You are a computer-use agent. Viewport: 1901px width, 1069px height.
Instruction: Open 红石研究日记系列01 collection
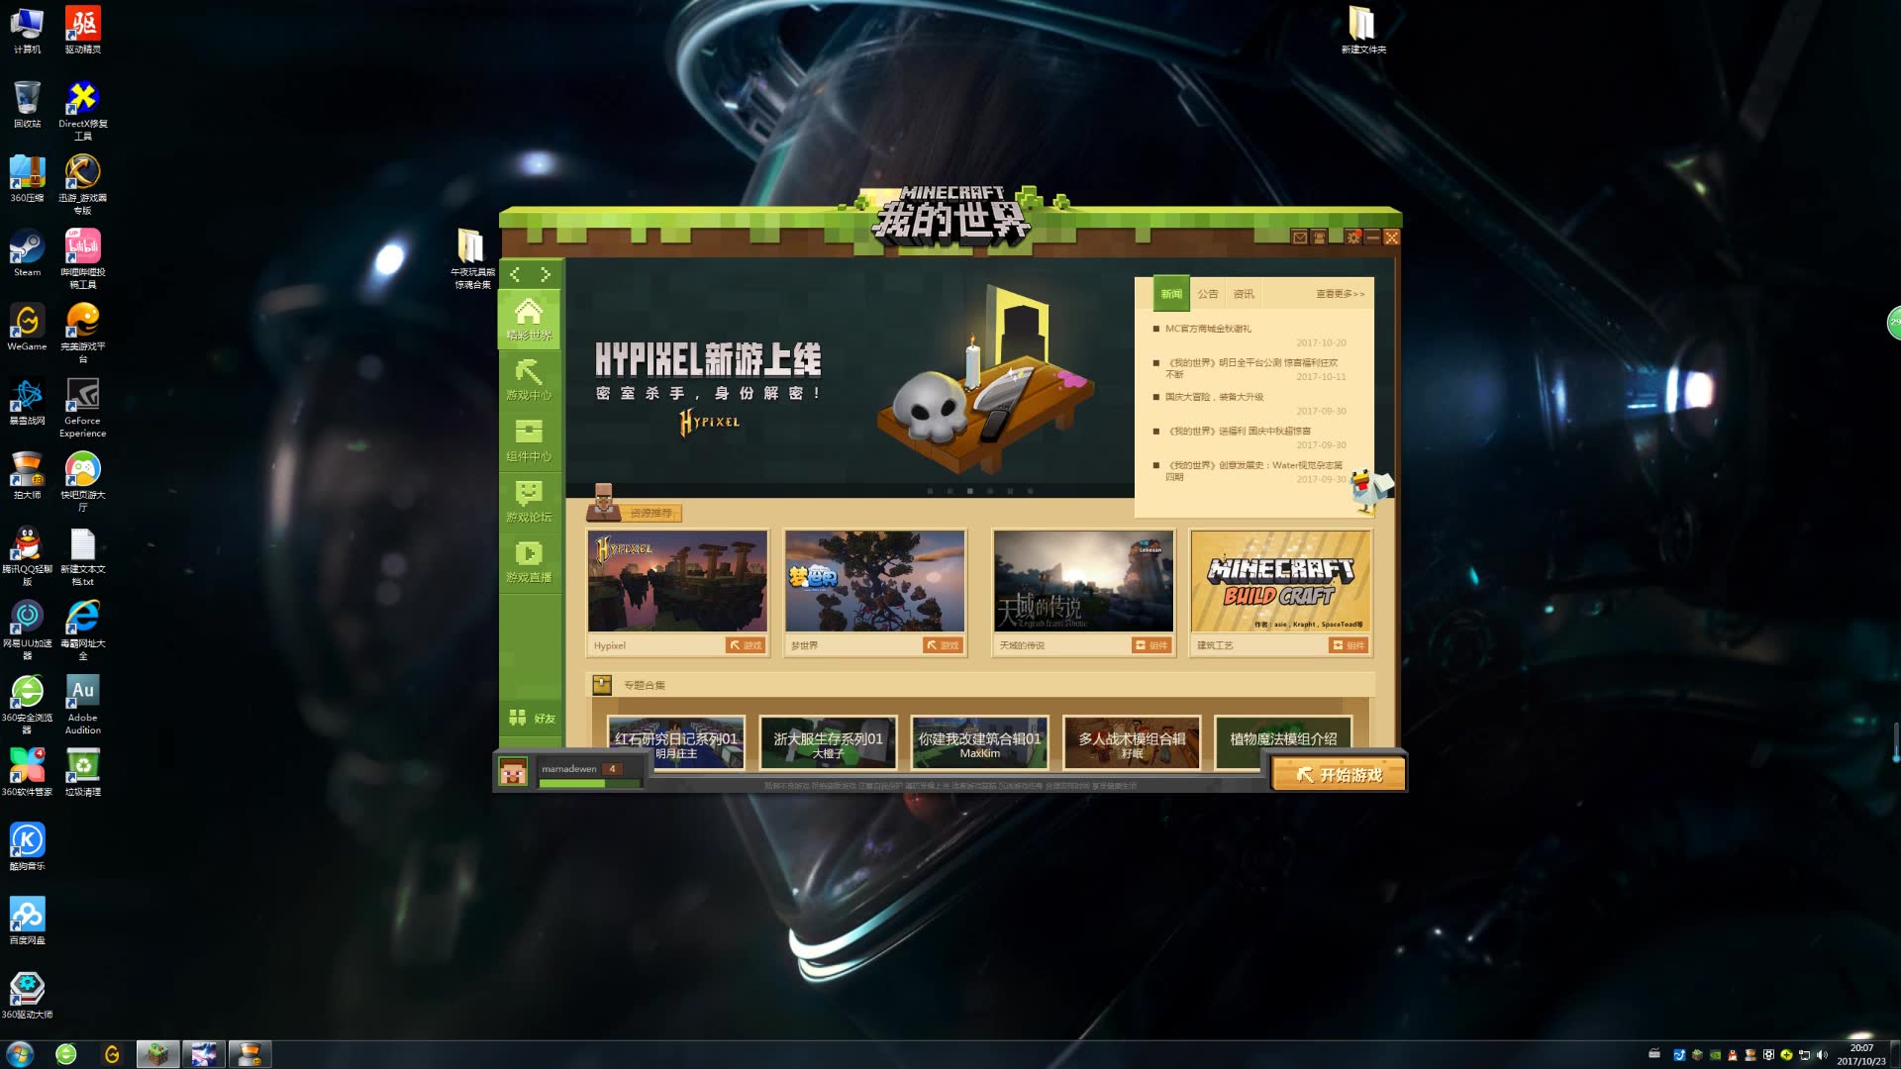[x=676, y=742]
